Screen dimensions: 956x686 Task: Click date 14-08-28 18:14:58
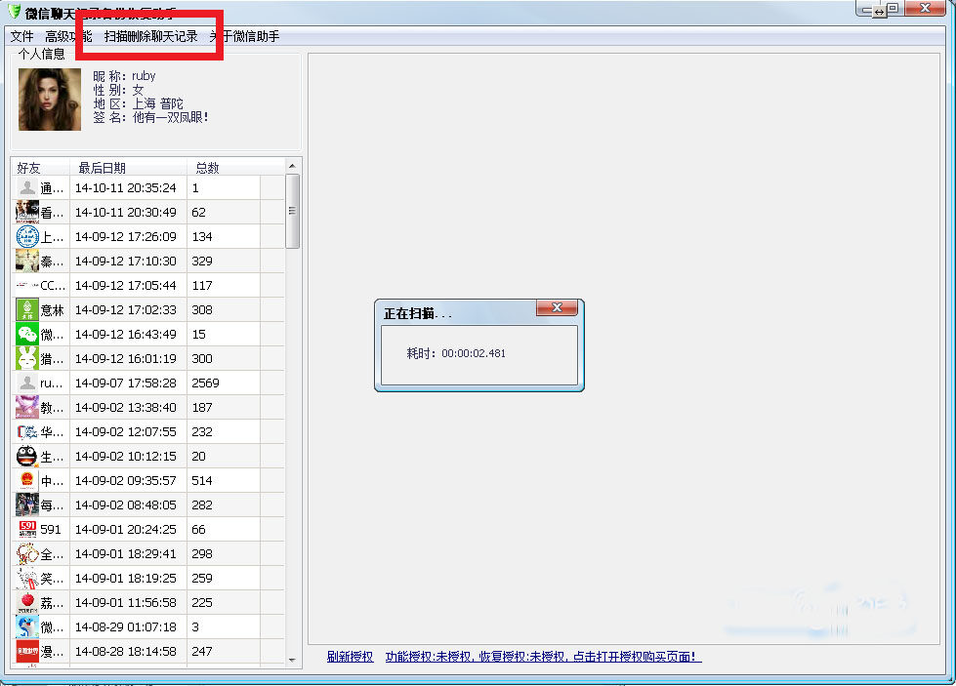126,651
